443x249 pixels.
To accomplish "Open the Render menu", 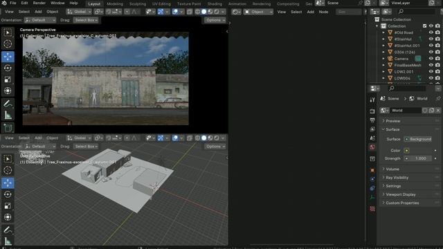I will (x=39, y=3).
